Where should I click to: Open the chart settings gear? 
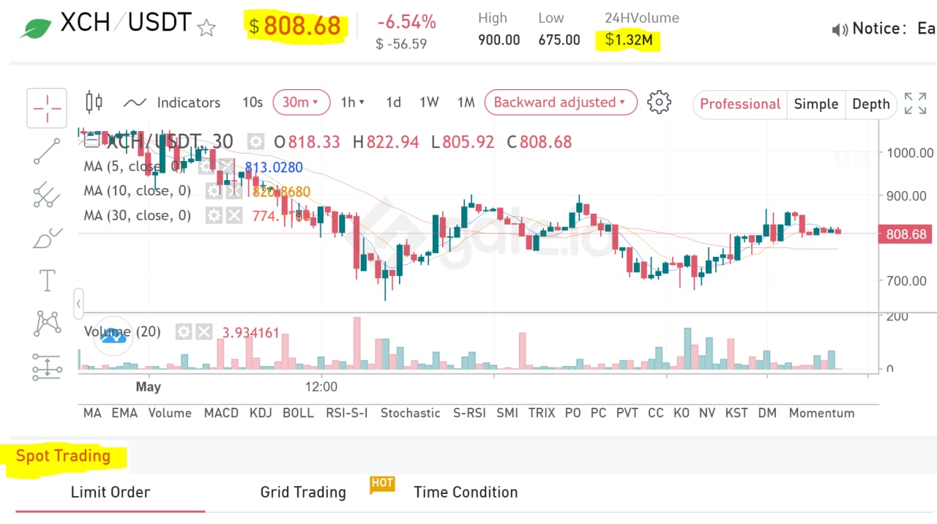(659, 102)
